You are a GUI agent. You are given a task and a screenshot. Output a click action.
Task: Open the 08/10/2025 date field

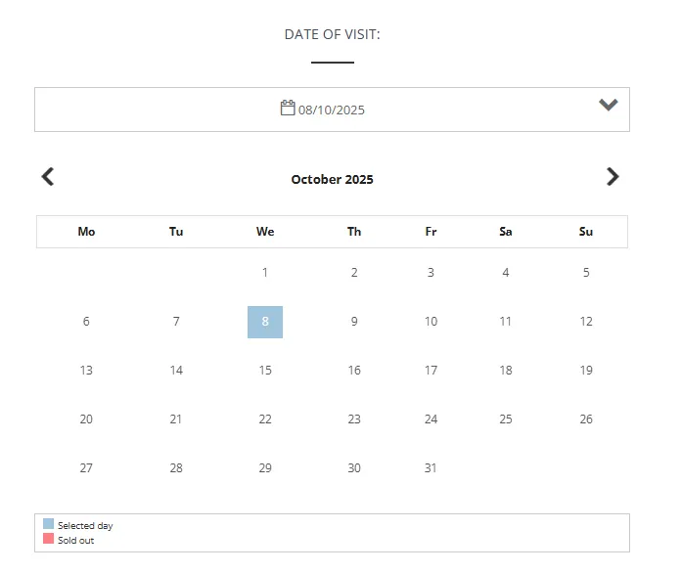[x=332, y=110]
